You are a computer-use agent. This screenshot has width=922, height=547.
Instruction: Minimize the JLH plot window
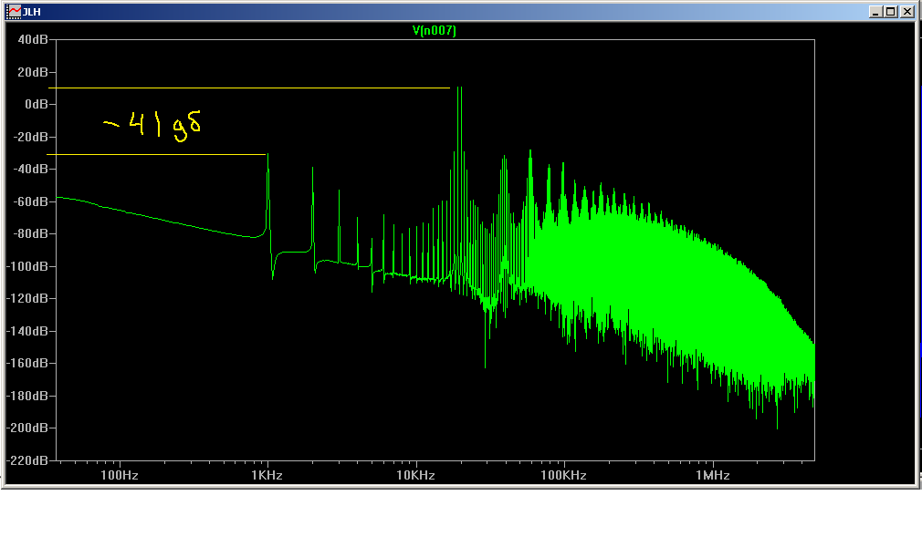pyautogui.click(x=875, y=12)
